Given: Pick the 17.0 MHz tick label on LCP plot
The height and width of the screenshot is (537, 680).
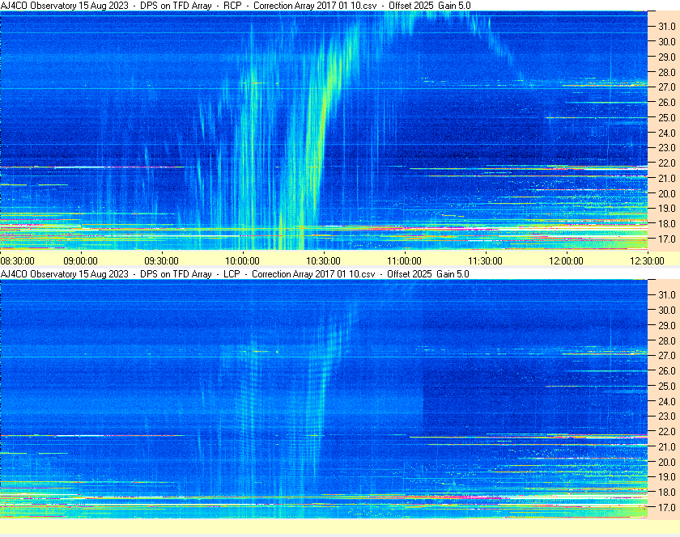Looking at the screenshot, I should pyautogui.click(x=667, y=508).
